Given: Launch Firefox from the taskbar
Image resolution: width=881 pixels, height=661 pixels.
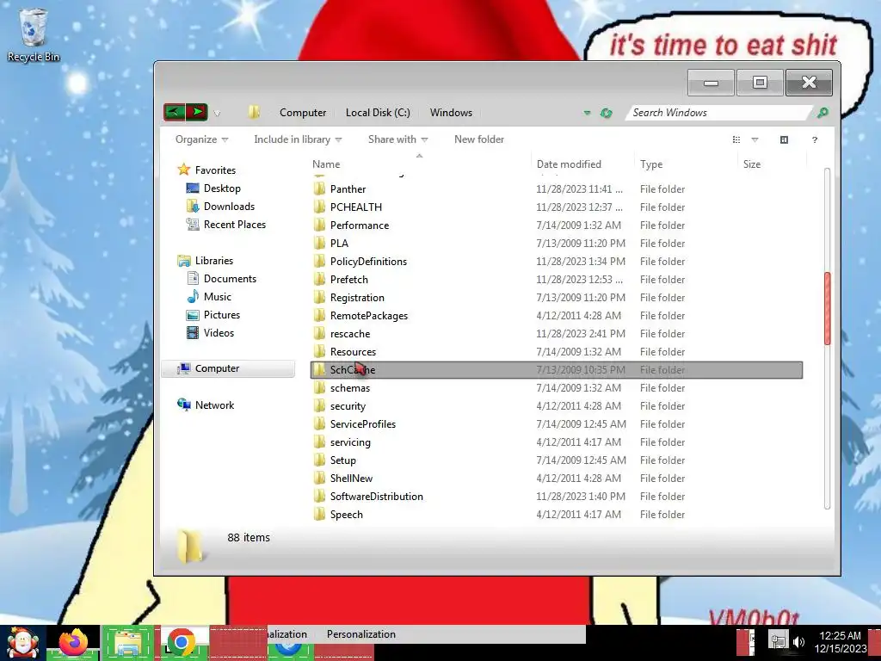Looking at the screenshot, I should [x=74, y=643].
